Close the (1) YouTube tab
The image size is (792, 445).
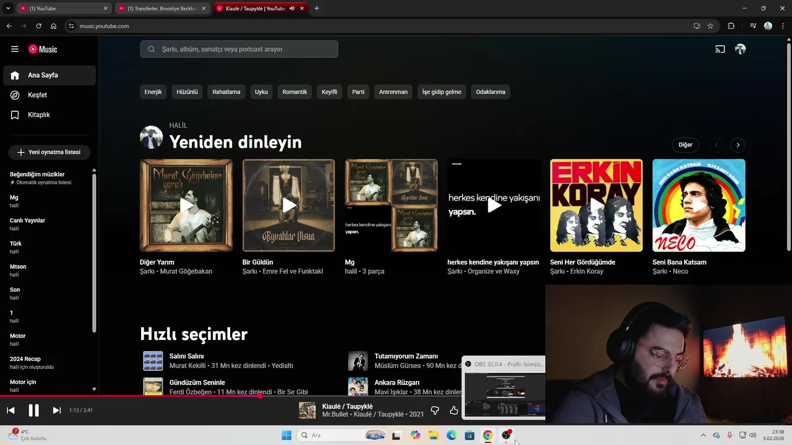[x=105, y=9]
